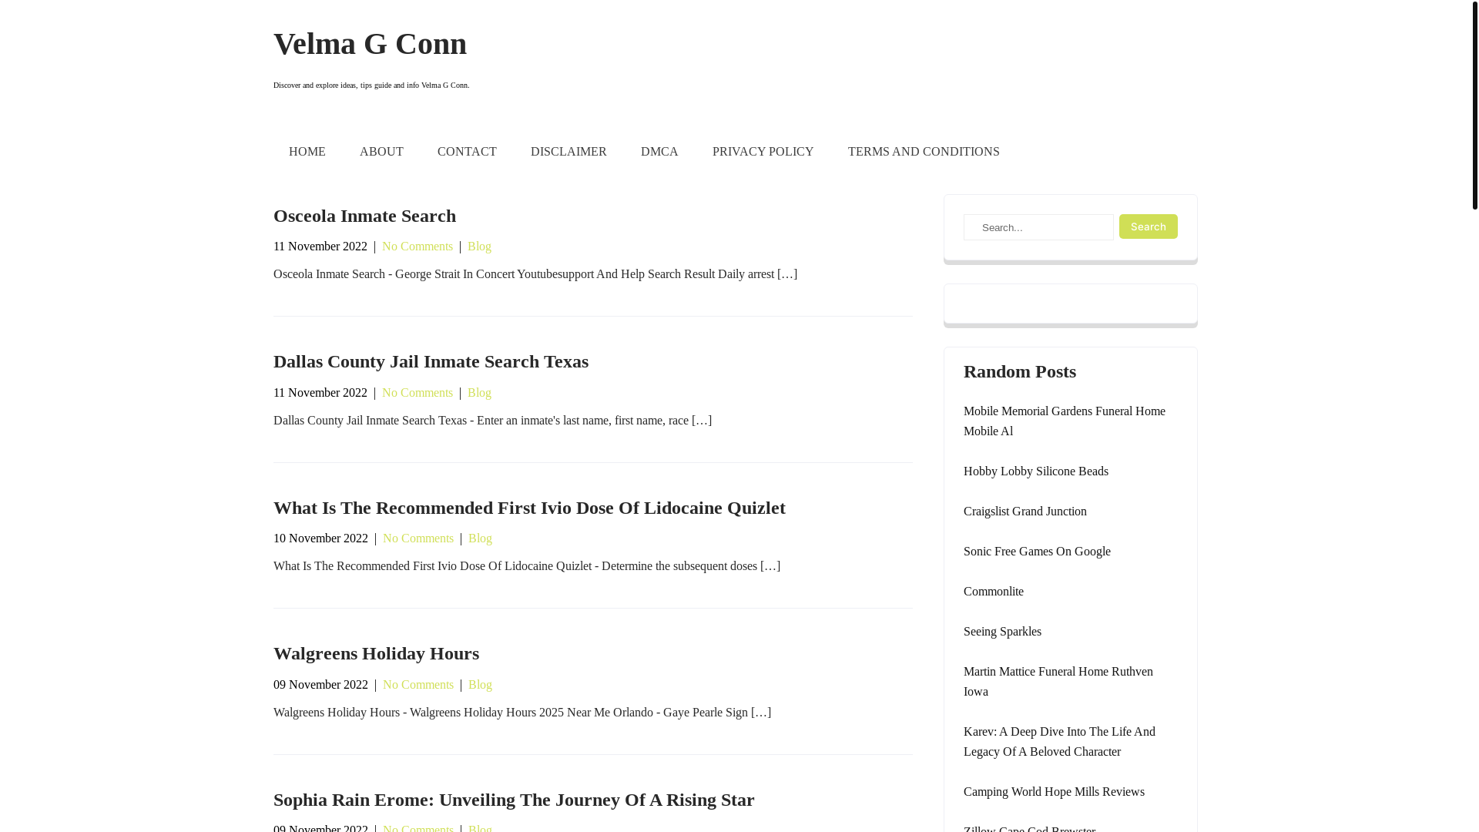
Task: Open Craigslist Grand Junction random post
Action: [1025, 512]
